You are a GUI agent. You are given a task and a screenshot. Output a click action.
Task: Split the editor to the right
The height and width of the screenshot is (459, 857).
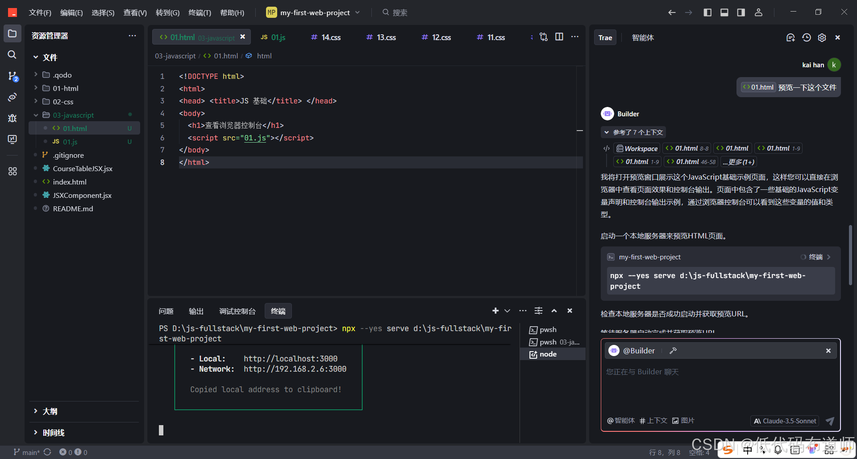[x=559, y=37]
